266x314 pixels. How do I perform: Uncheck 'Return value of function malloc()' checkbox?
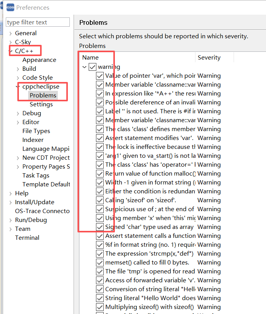coord(99,174)
